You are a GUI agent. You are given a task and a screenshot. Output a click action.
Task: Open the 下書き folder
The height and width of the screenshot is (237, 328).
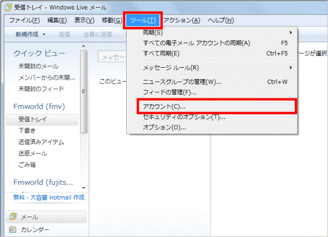pos(27,131)
